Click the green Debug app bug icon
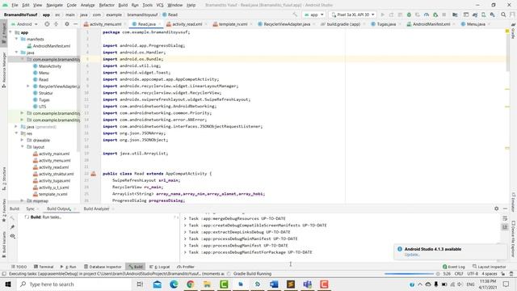 (409, 15)
